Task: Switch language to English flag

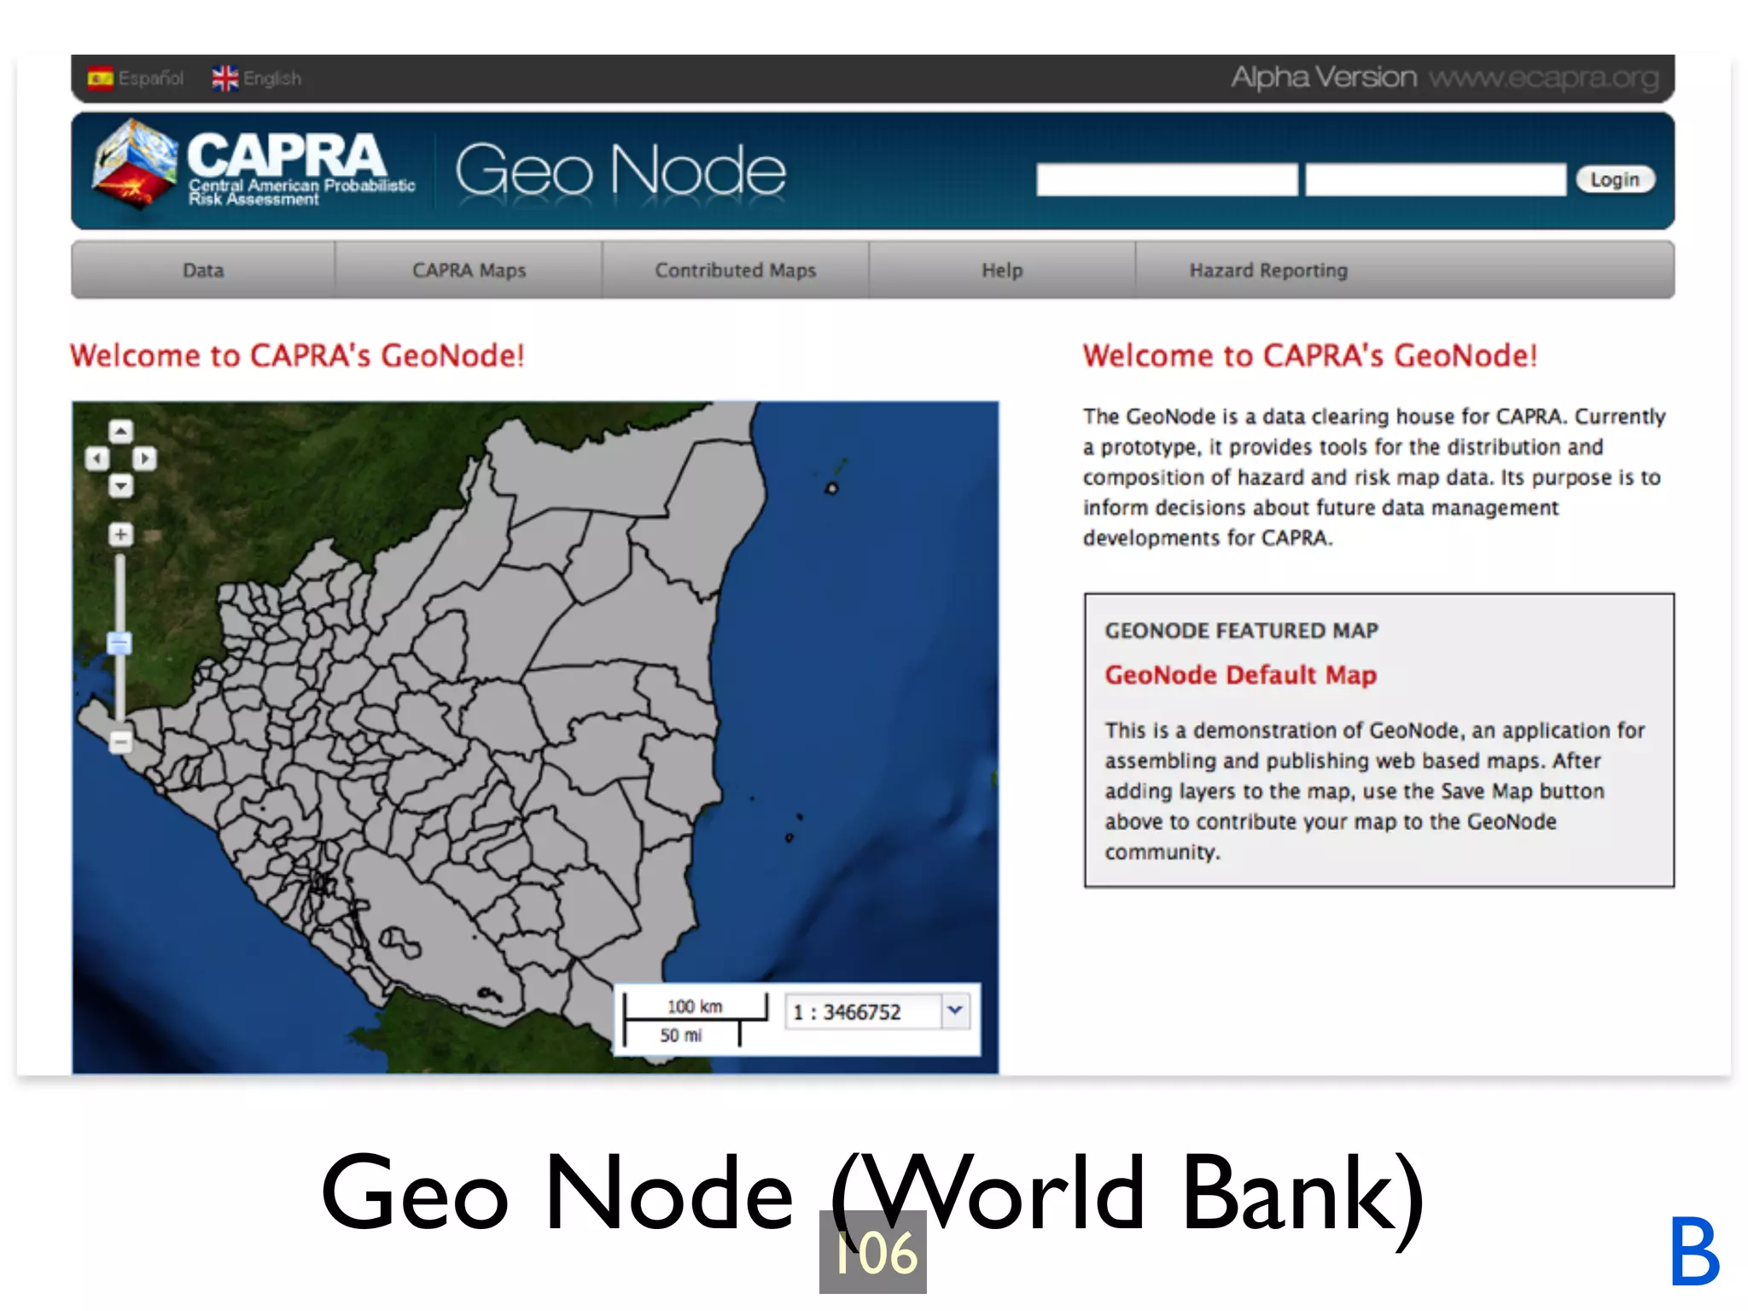Action: [x=225, y=79]
